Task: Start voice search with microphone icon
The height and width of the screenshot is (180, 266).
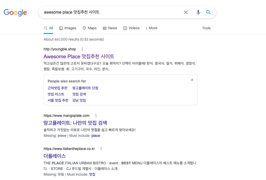Action: pos(198,12)
